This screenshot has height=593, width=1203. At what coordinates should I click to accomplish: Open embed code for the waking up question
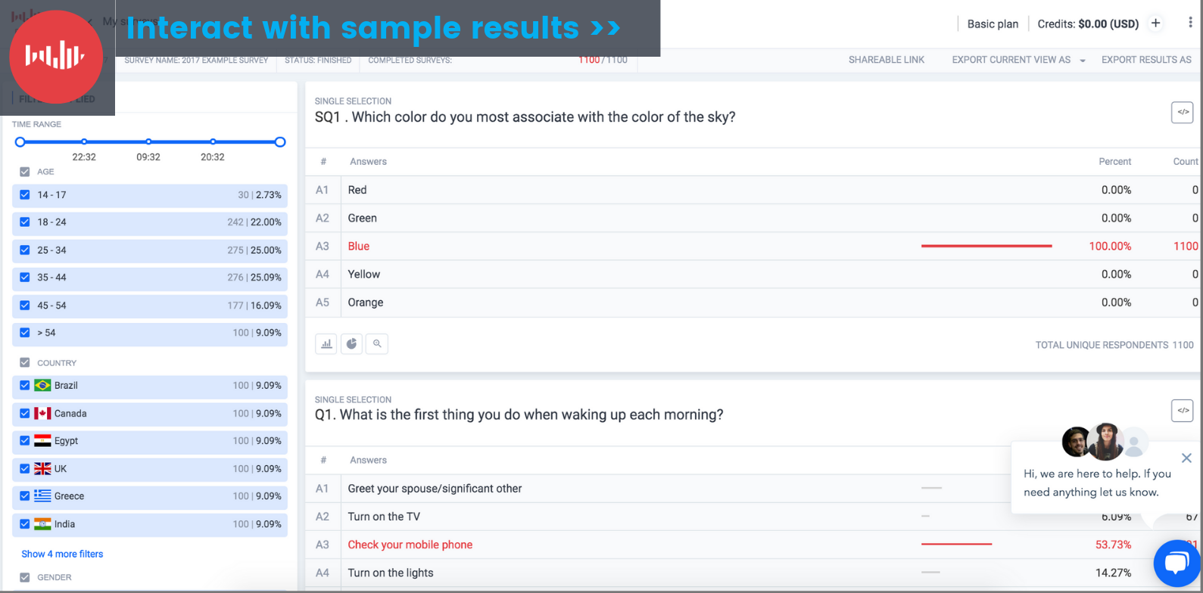(1182, 410)
